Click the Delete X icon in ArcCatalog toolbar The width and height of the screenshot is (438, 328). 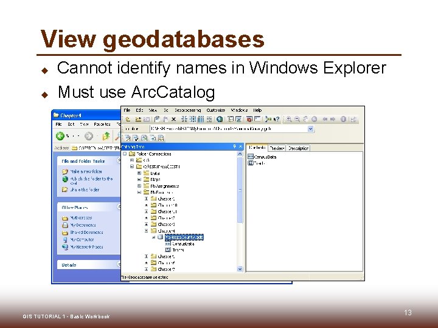coord(174,120)
